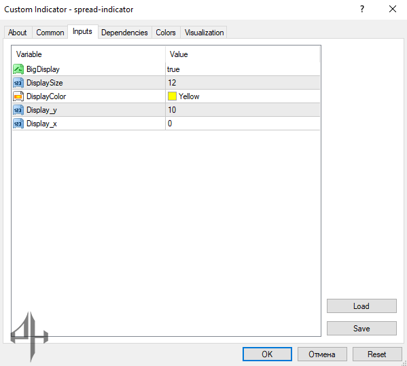Click the DisplaySize integer type icon
The height and width of the screenshot is (366, 407).
point(18,83)
